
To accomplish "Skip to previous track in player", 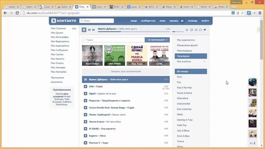I will pyautogui.click(x=89, y=30).
